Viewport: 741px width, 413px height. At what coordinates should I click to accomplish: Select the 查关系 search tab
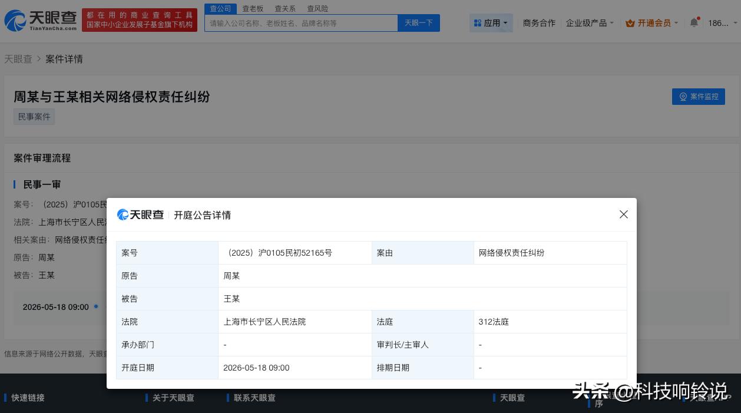285,8
